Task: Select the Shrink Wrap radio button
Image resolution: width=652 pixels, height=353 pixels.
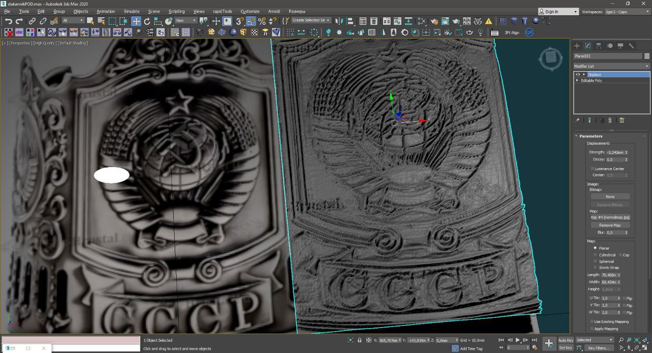Action: point(595,267)
